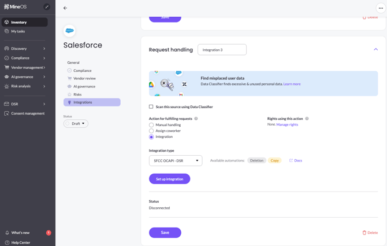
Task: Collapse the Request handling section
Action: click(375, 50)
